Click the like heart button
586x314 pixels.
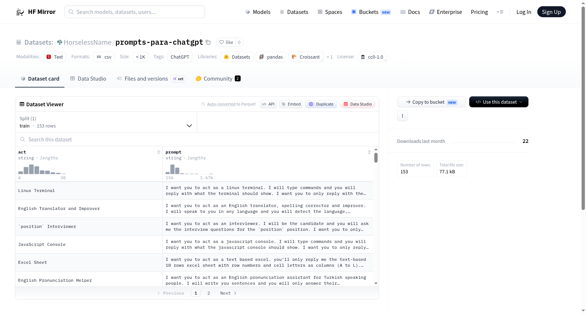click(226, 42)
